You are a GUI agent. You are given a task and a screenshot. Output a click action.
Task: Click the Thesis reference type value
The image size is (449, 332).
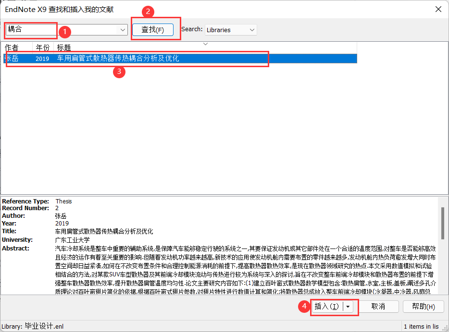[63, 201]
